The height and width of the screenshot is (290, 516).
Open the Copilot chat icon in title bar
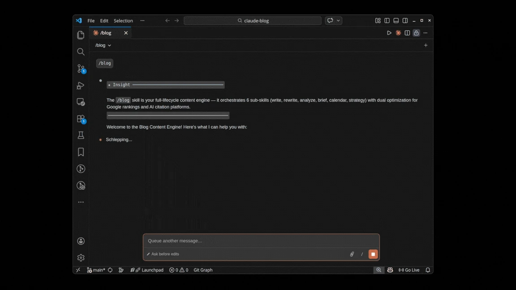point(330,21)
